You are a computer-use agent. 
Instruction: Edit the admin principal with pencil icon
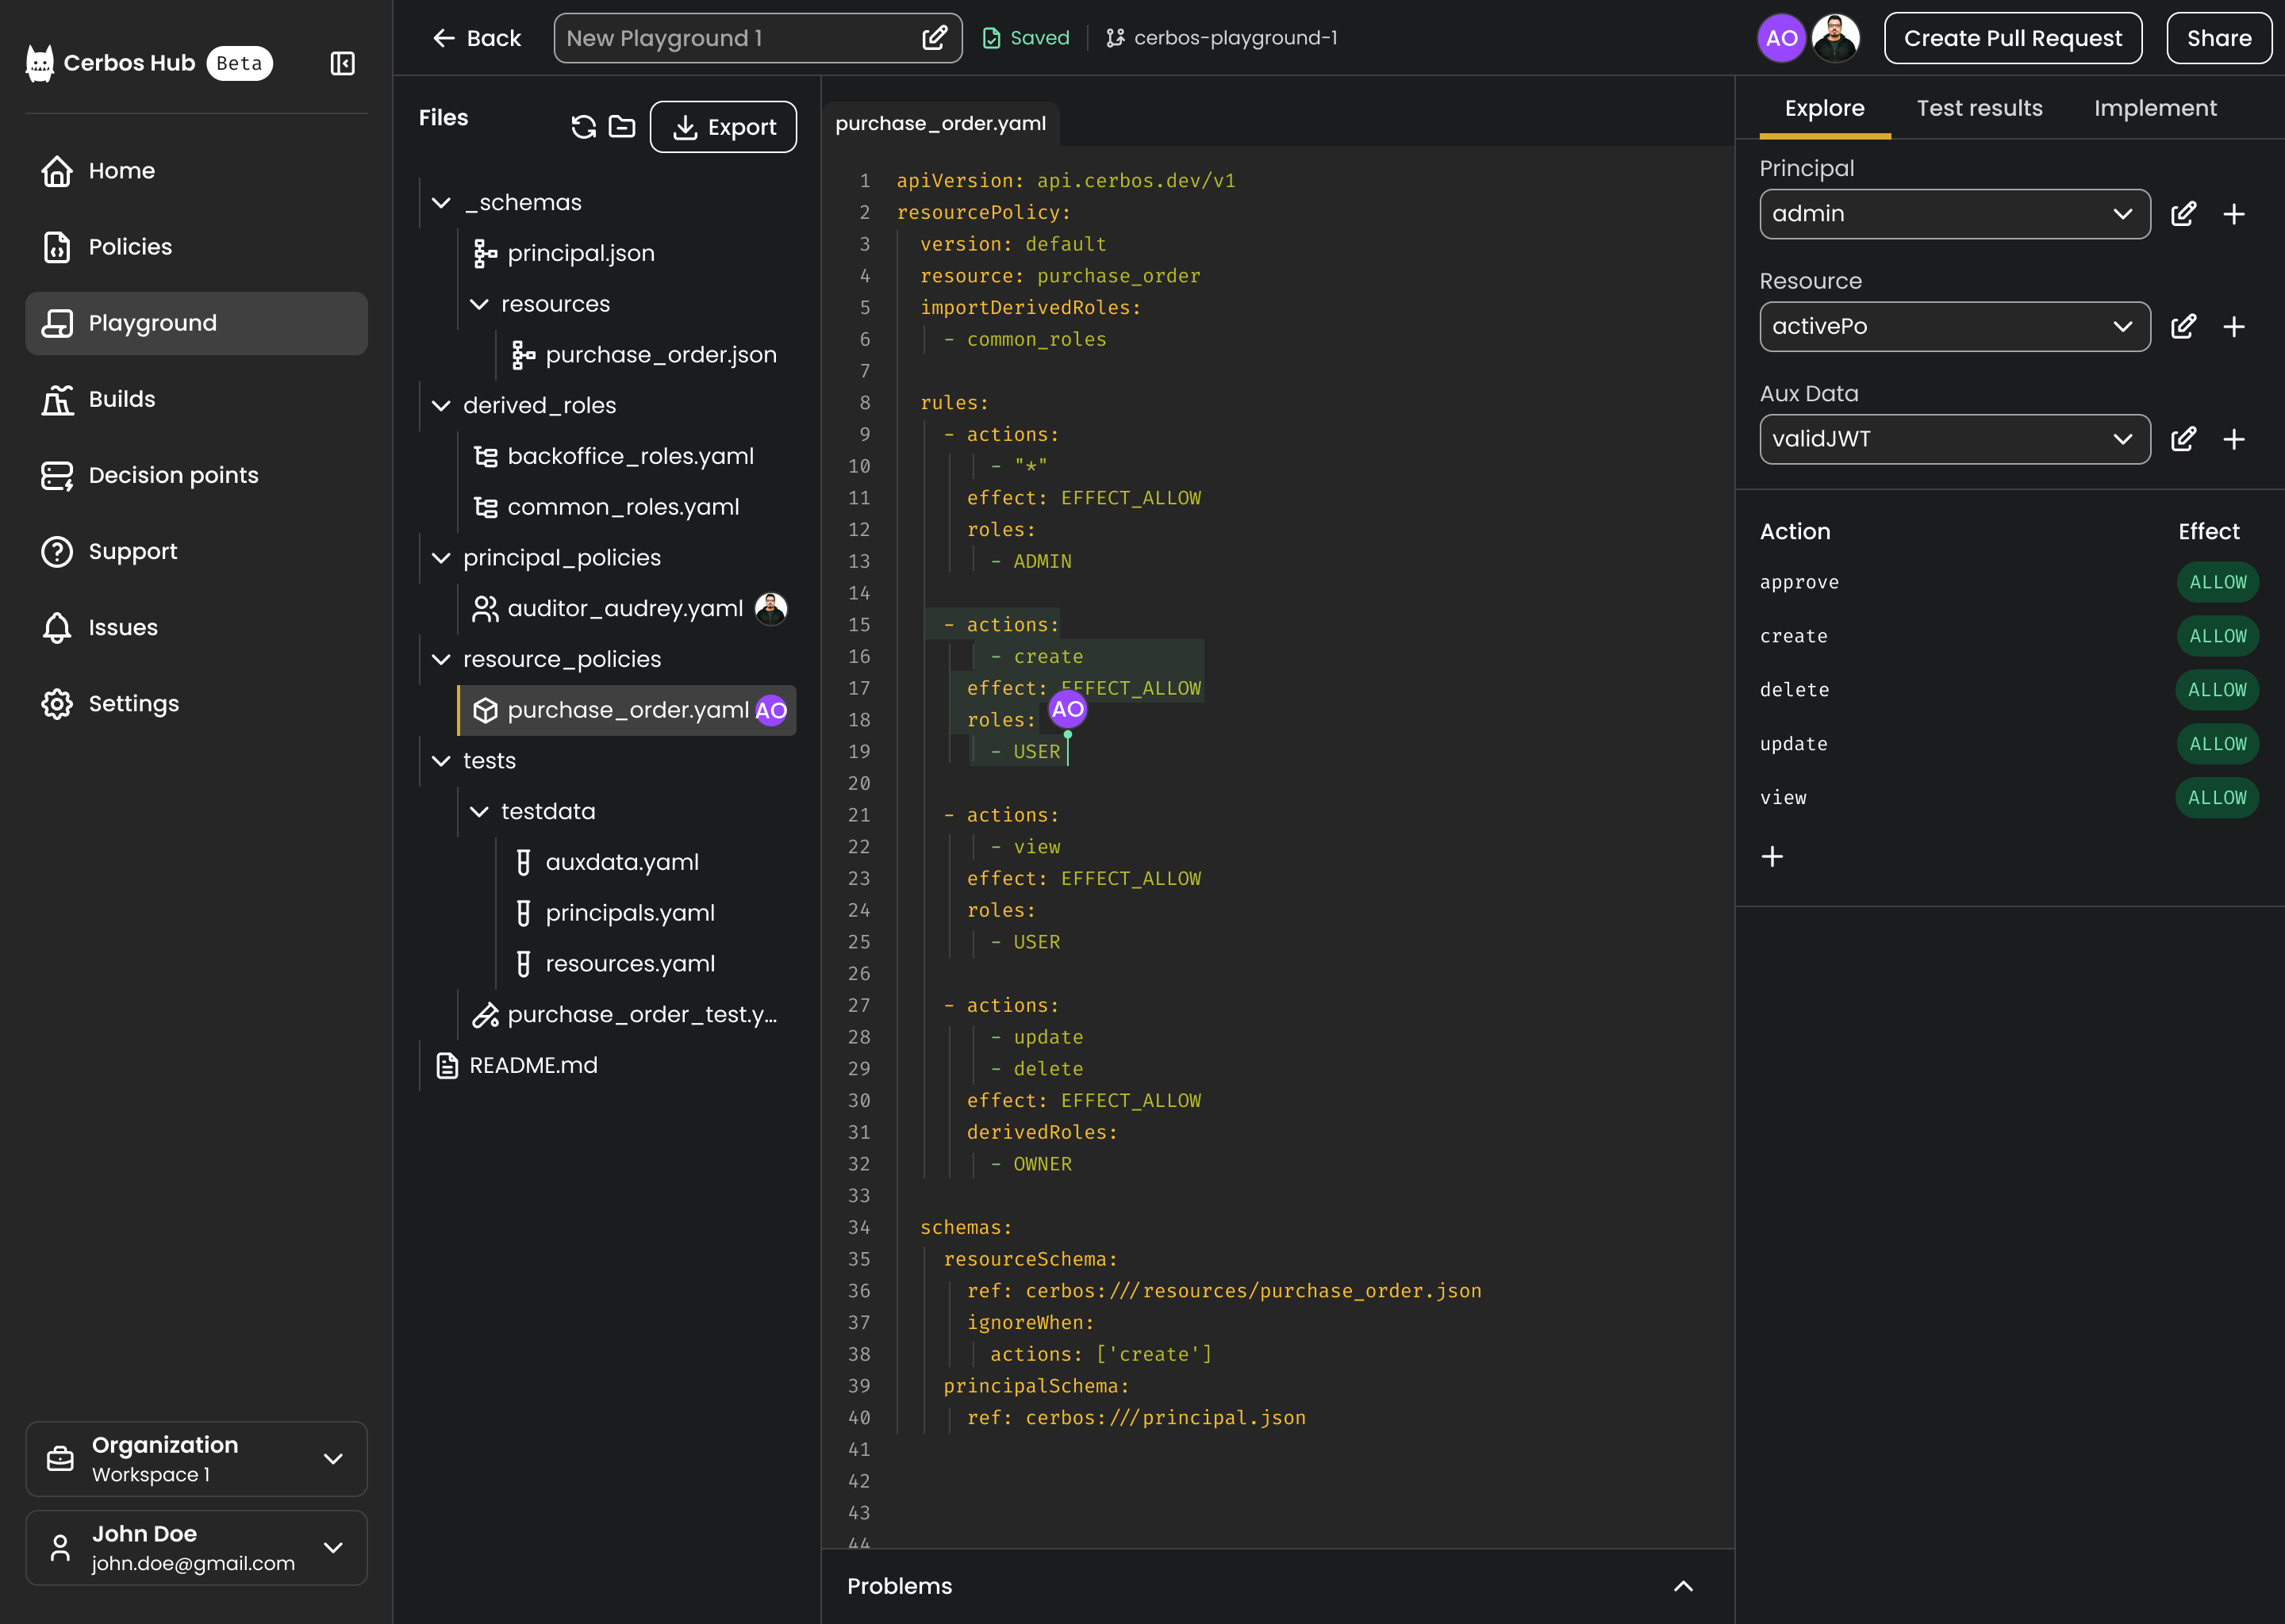2183,214
